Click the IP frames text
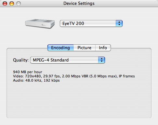This screenshot has width=158, height=125. (x=127, y=76)
